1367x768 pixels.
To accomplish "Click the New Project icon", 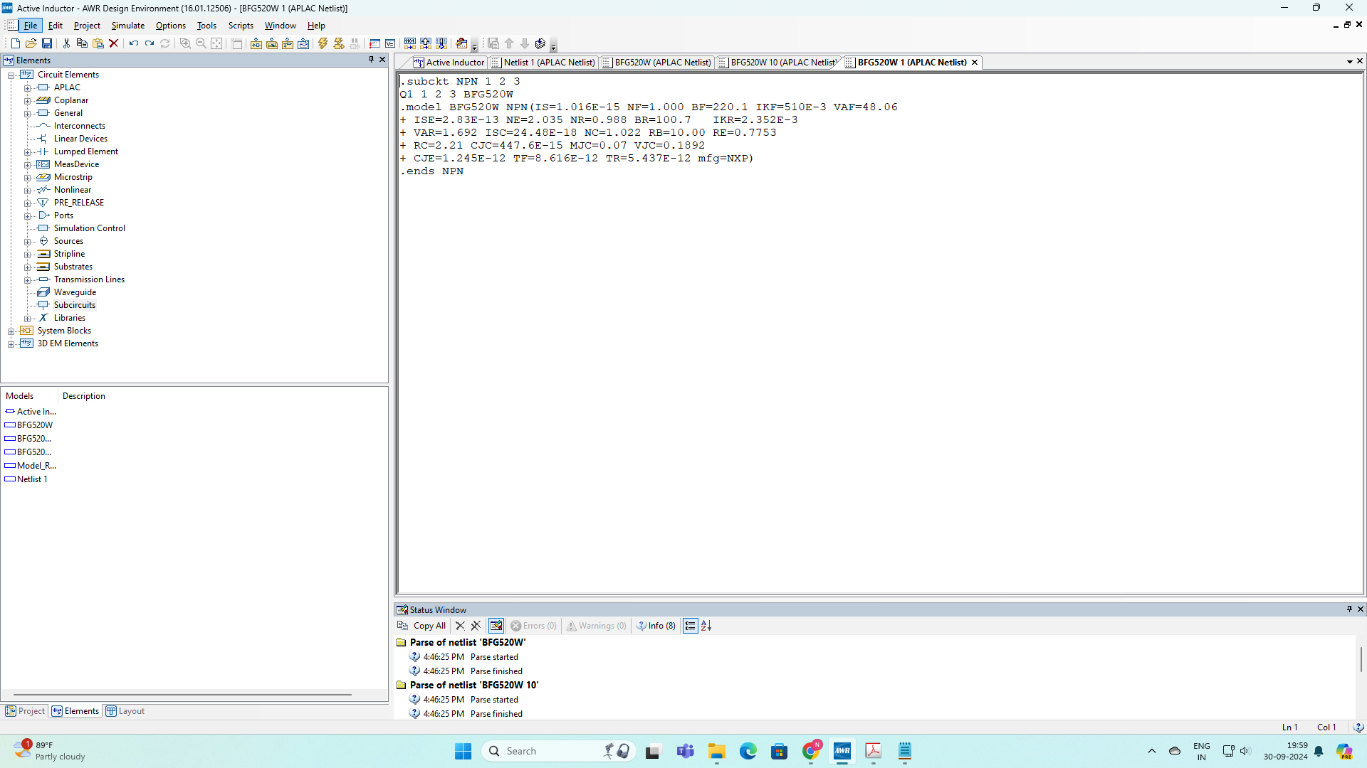I will click(16, 43).
